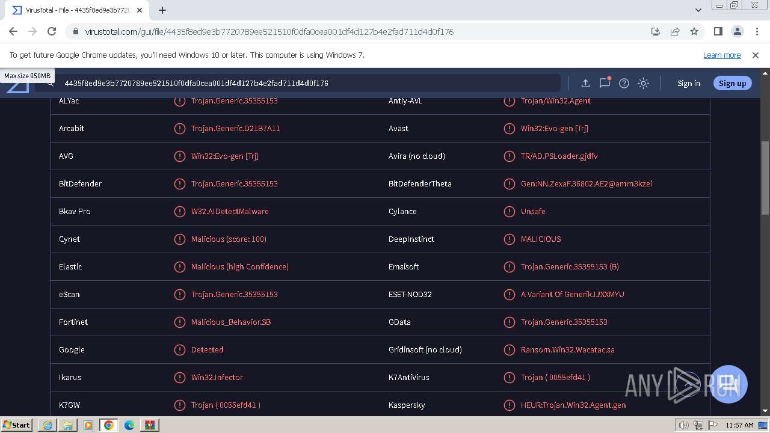Viewport: 770px width, 433px height.
Task: Select the Ransom.Win32.Wacatac.sa result
Action: point(568,349)
